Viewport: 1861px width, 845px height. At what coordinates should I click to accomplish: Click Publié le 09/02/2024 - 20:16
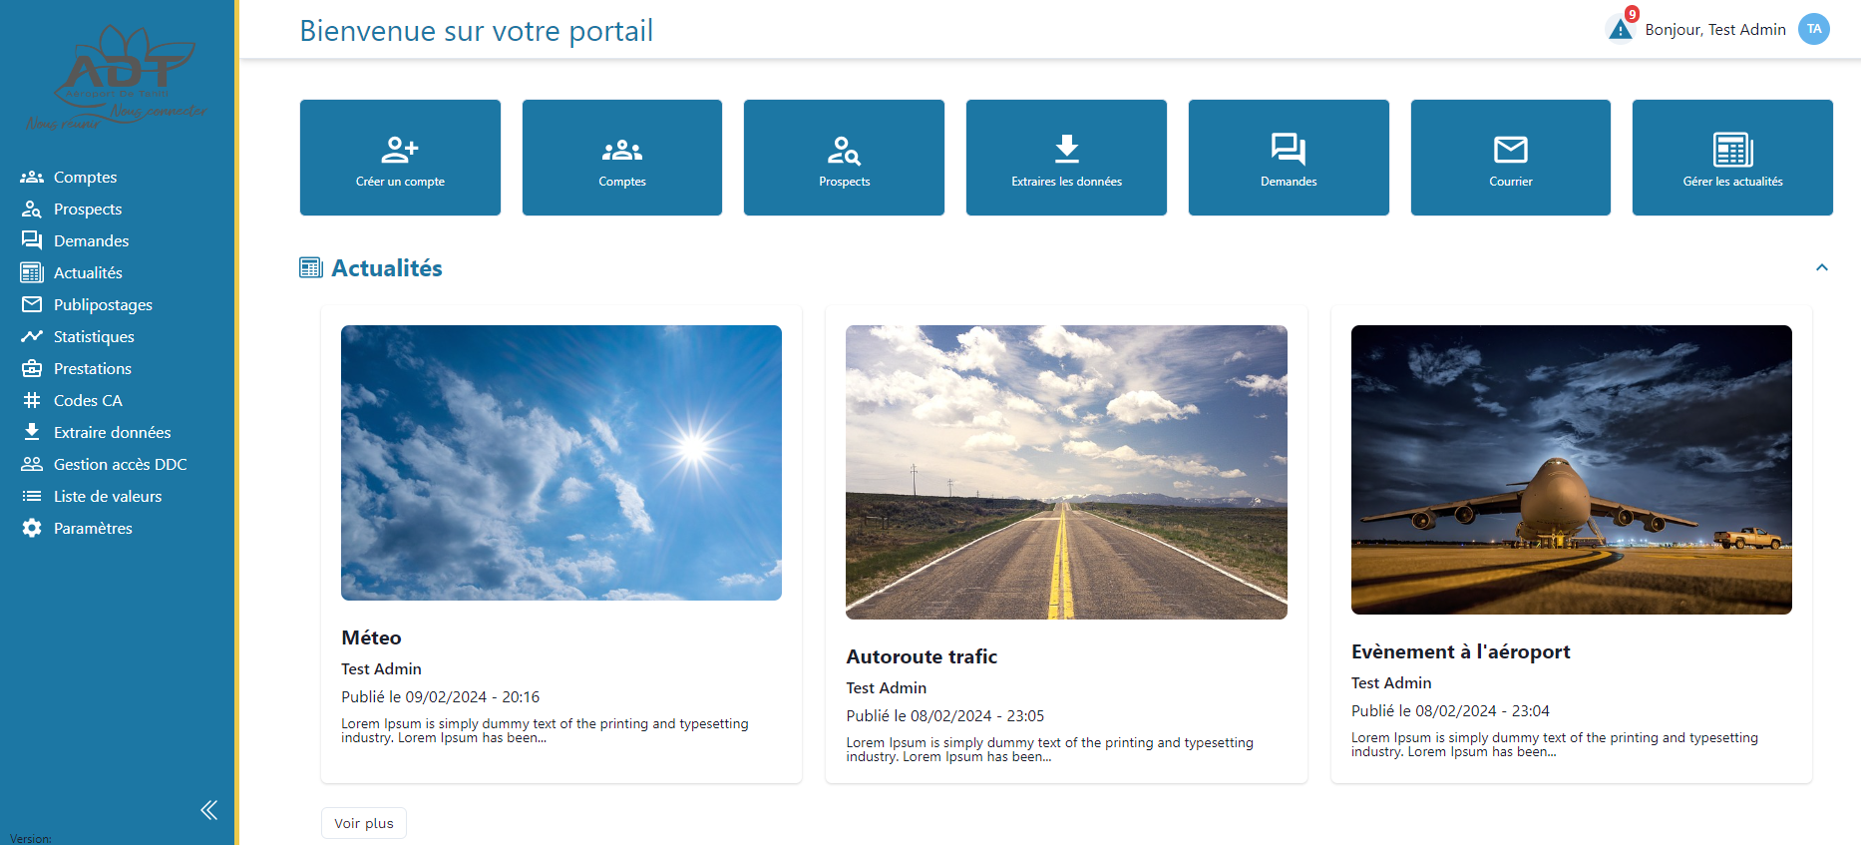tap(440, 697)
